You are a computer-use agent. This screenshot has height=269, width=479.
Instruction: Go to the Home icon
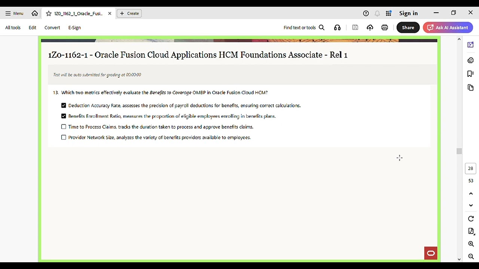[35, 13]
